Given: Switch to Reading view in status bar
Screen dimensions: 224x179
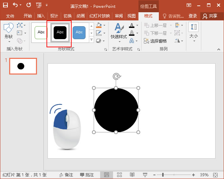Looking at the screenshot, I should click(x=132, y=175).
